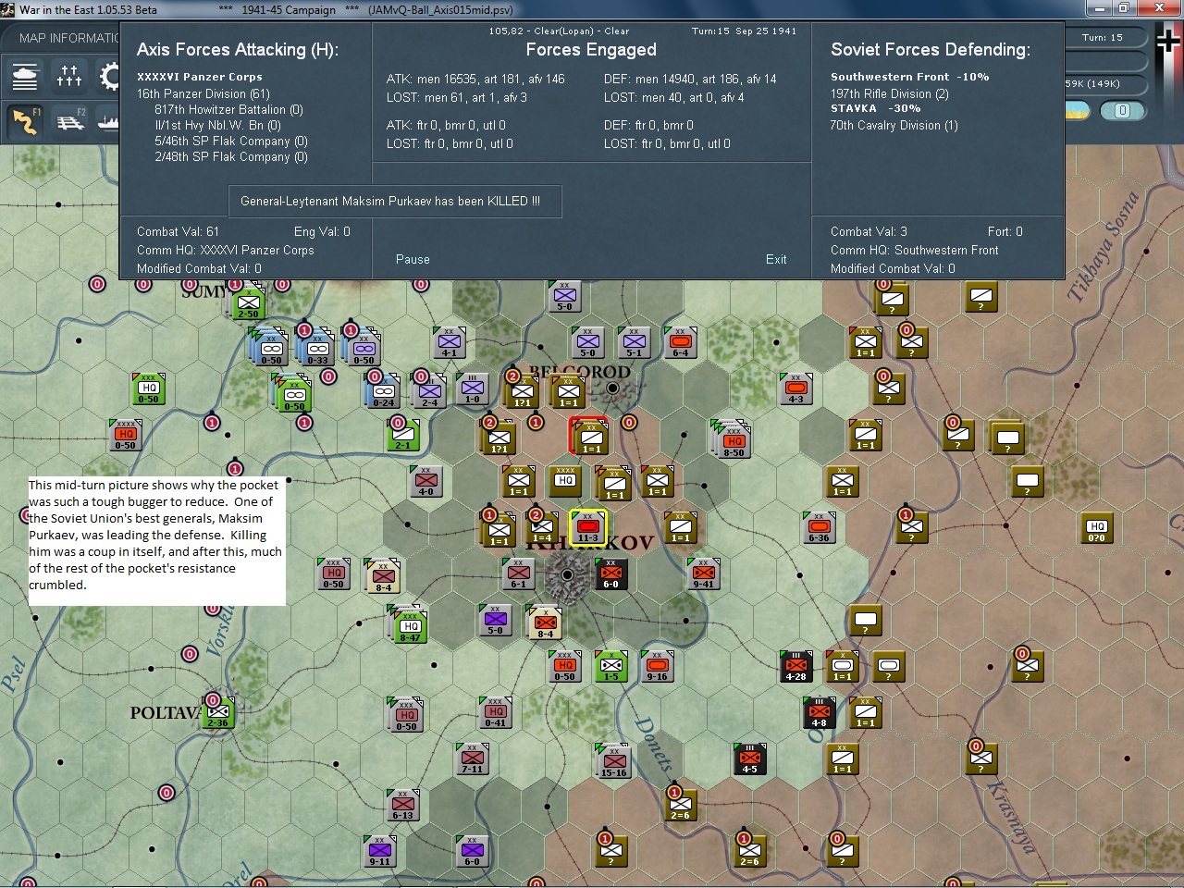Select the Soviet XXXX HQ counter in pocket
The width and height of the screenshot is (1184, 888).
(x=565, y=481)
